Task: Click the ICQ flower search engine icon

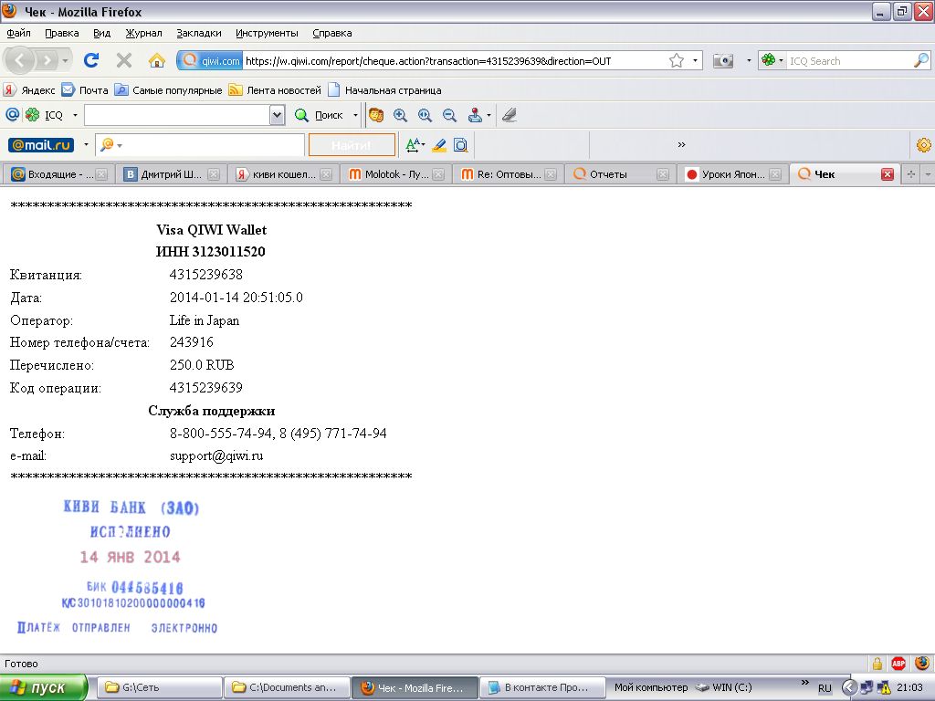Action: (768, 60)
